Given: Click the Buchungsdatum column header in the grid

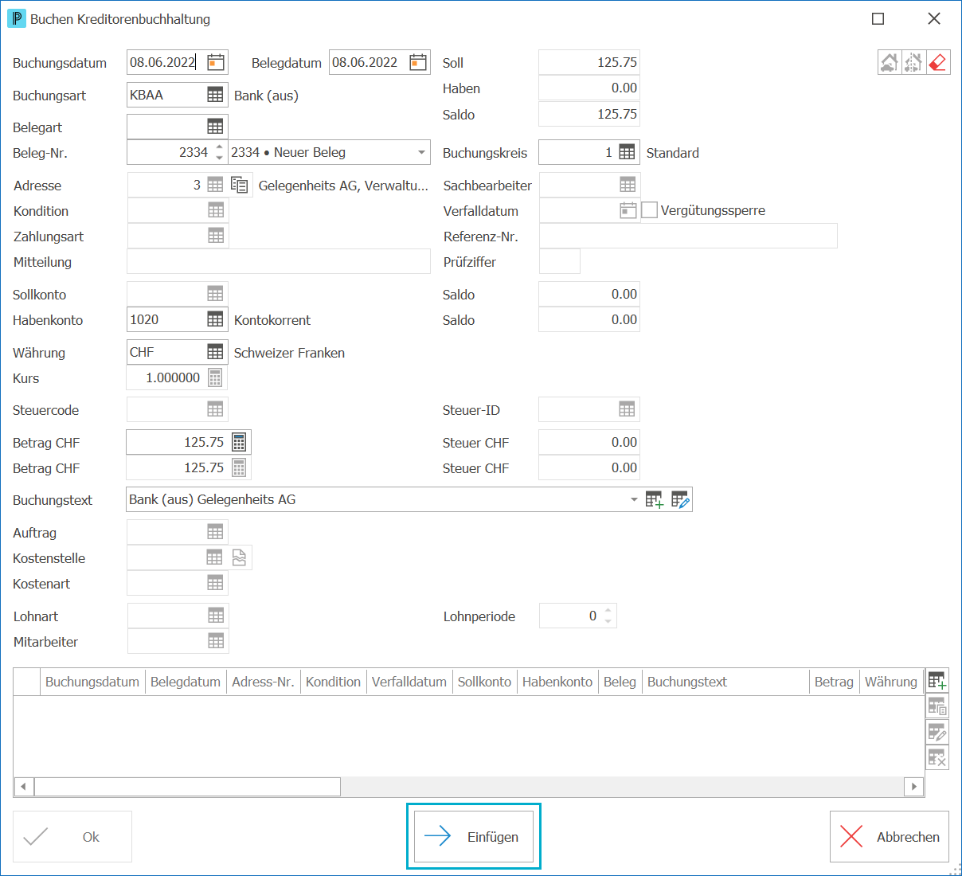Looking at the screenshot, I should tap(92, 682).
